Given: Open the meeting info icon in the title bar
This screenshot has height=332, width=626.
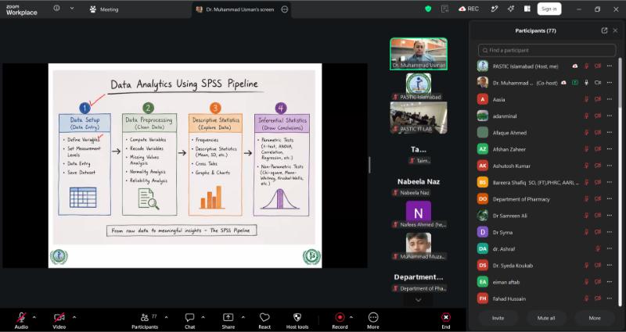Looking at the screenshot, I should [x=56, y=9].
